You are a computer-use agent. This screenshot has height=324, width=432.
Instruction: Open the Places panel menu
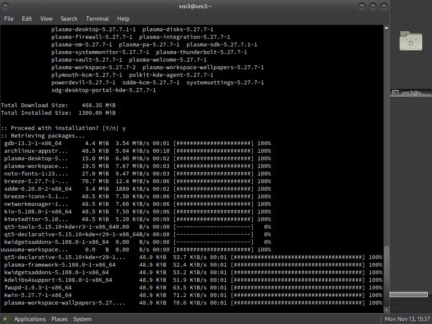point(59,319)
